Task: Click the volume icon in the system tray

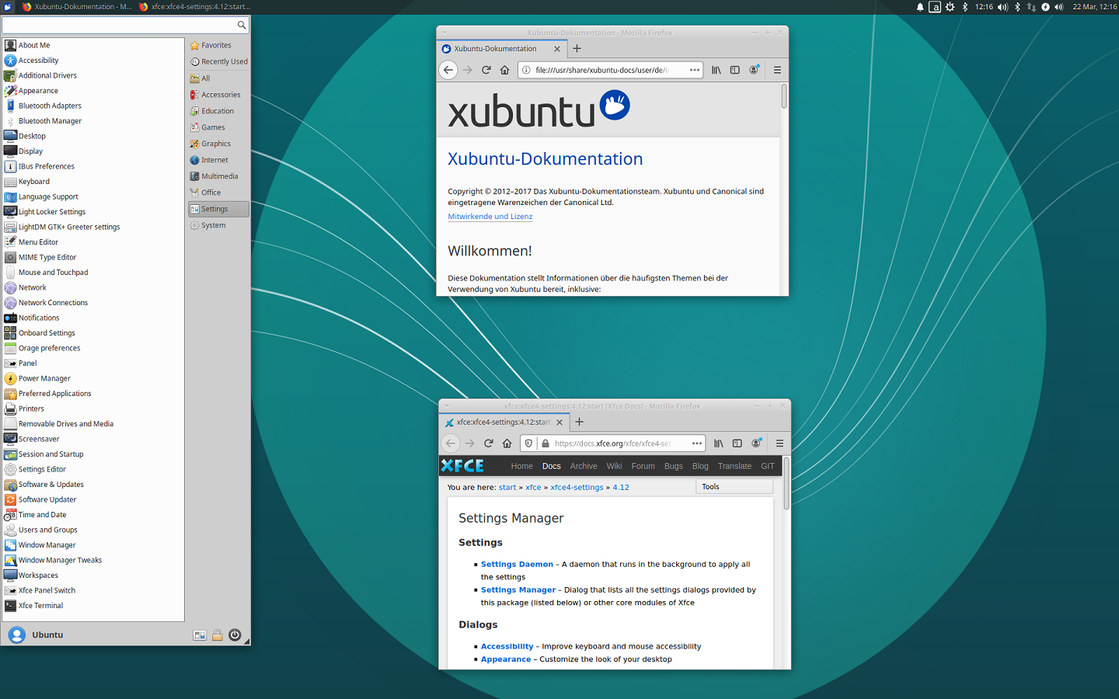Action: (1002, 7)
